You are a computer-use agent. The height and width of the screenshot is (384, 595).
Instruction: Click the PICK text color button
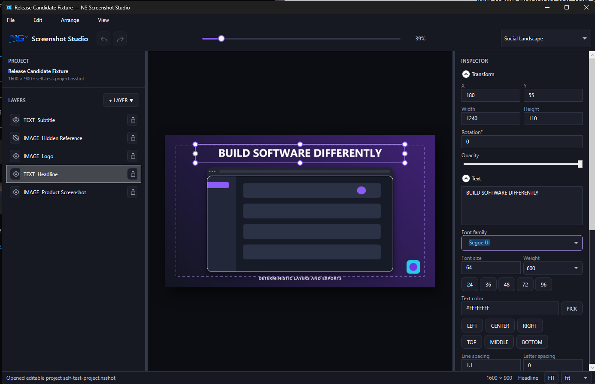572,308
